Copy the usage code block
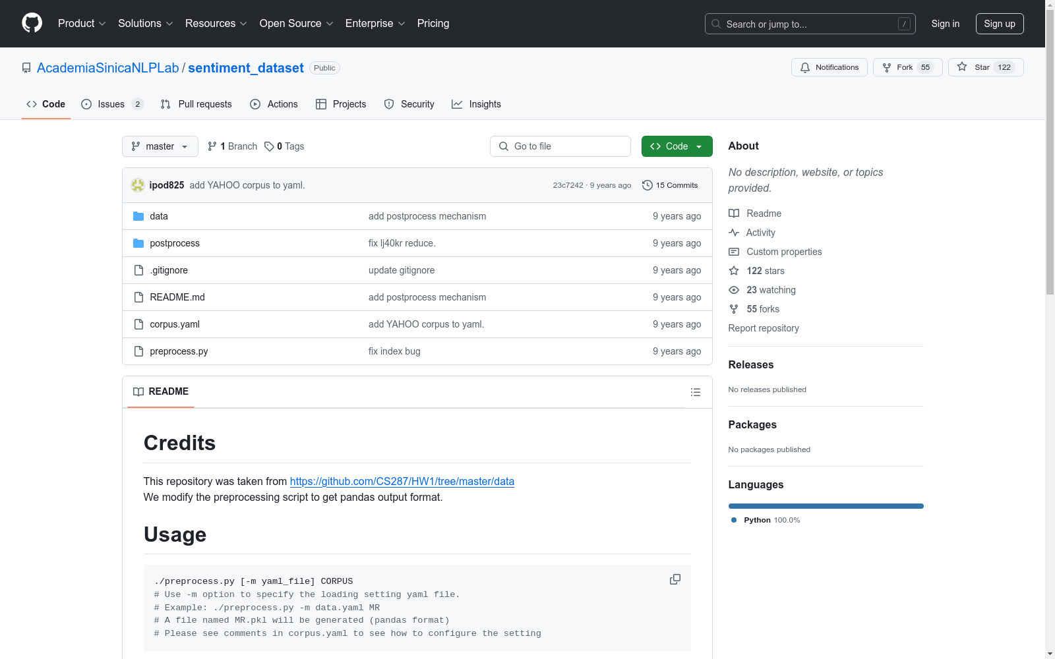Image resolution: width=1055 pixels, height=659 pixels. 675,579
